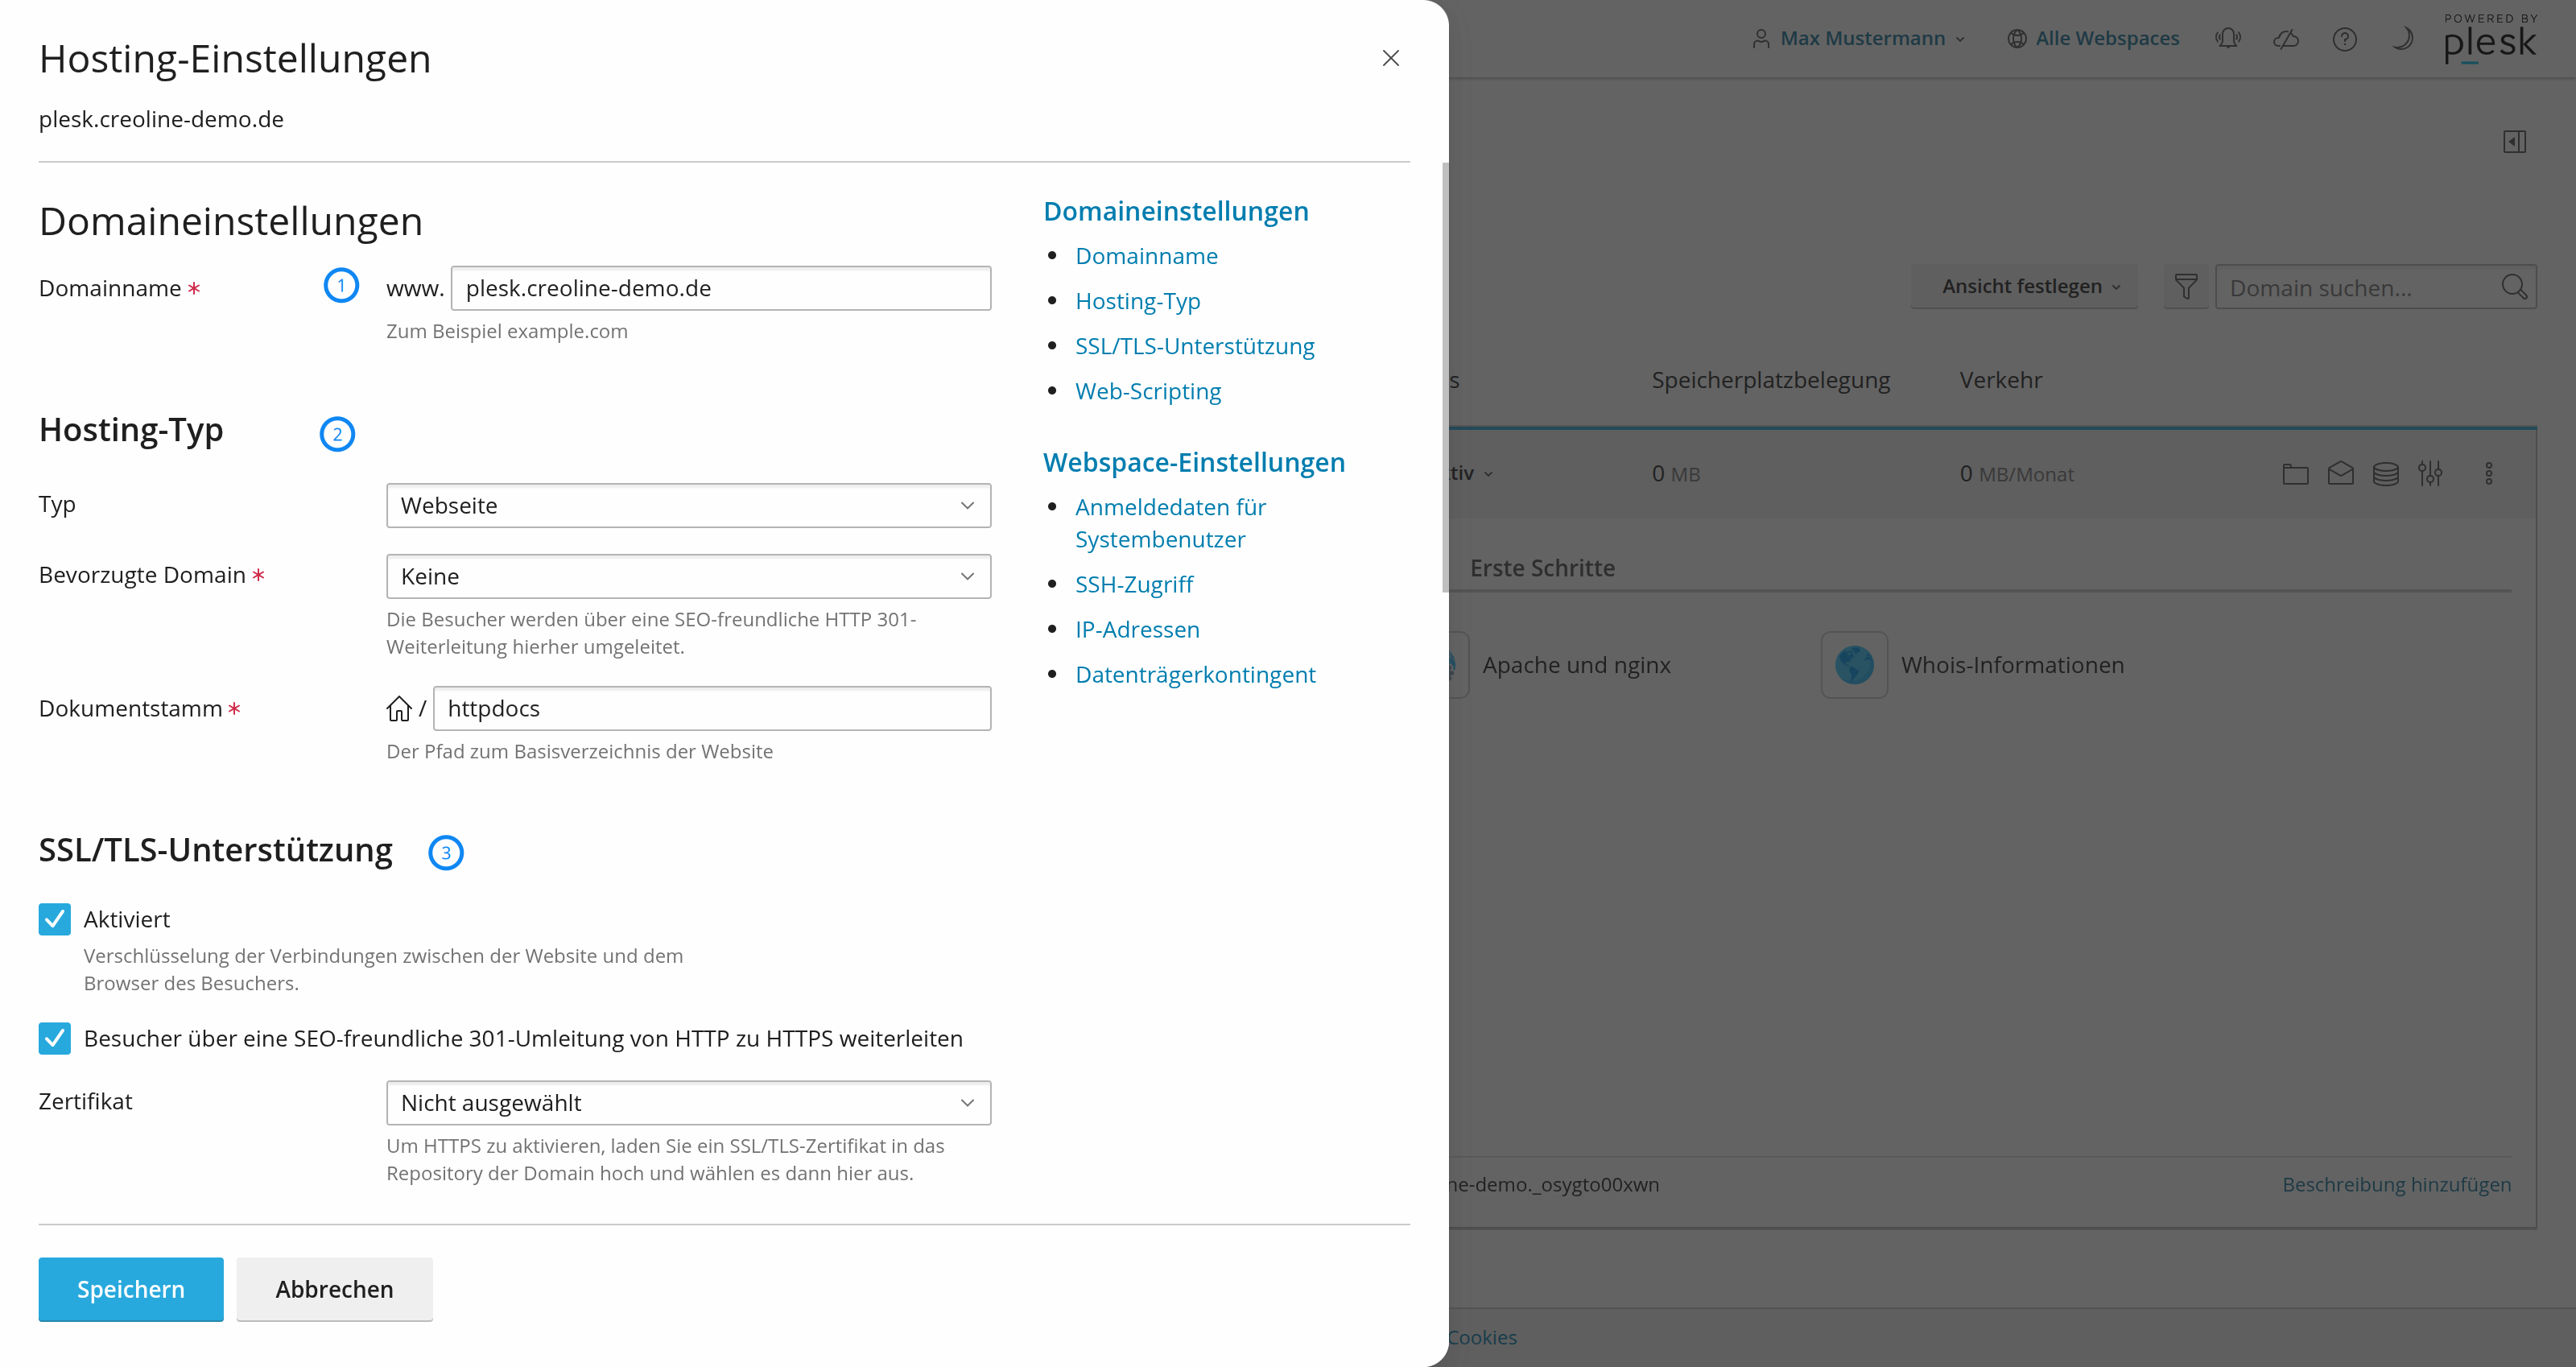
Task: Go to SSH-Zugriff navigation link
Action: [x=1134, y=584]
